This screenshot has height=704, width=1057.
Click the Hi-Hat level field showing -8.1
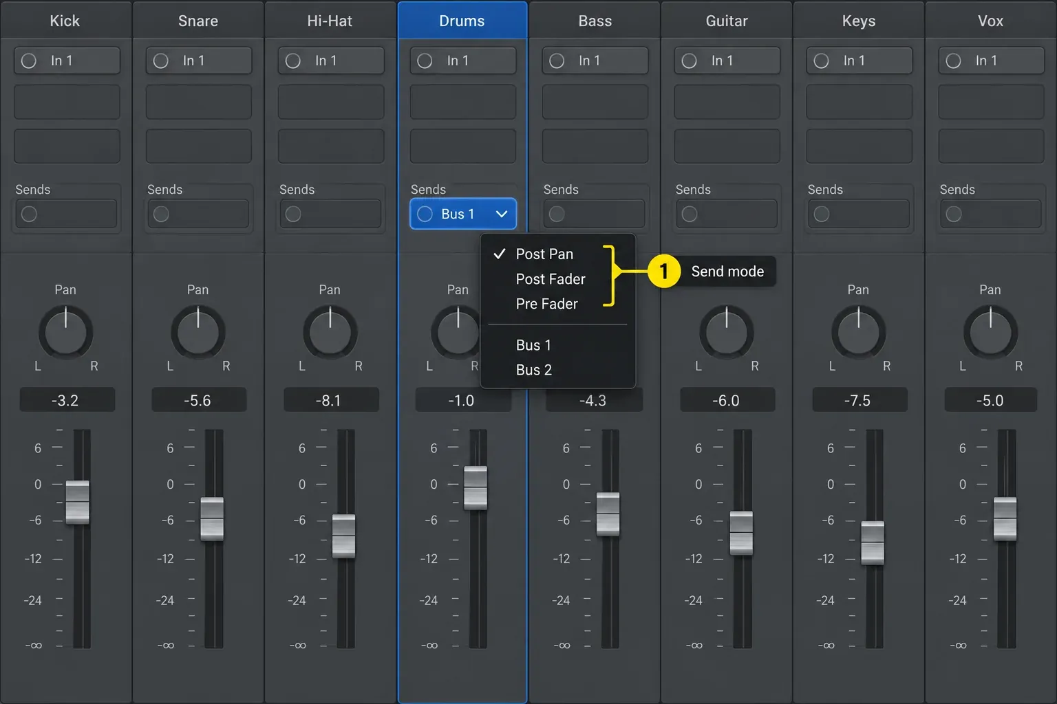click(331, 400)
